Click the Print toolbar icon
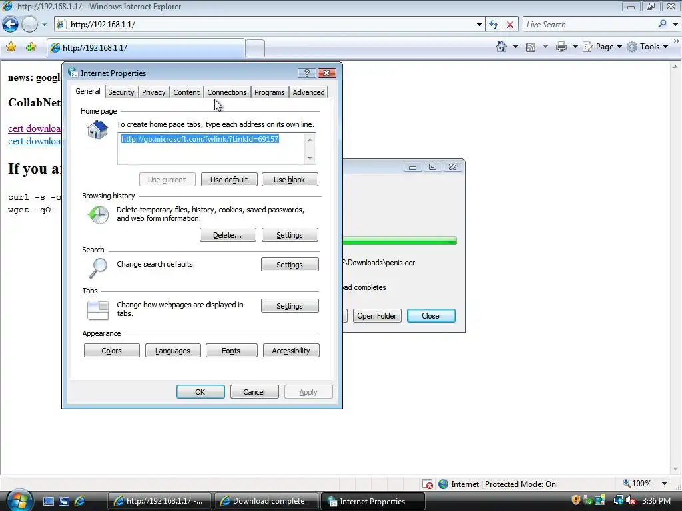 (x=561, y=47)
